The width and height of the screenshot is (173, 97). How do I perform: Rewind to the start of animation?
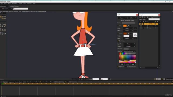pyautogui.click(x=73, y=79)
